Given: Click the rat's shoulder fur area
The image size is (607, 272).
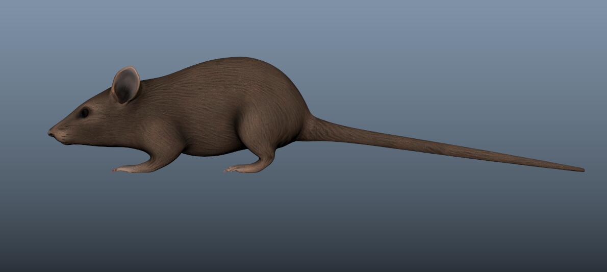Looking at the screenshot, I should [163, 128].
